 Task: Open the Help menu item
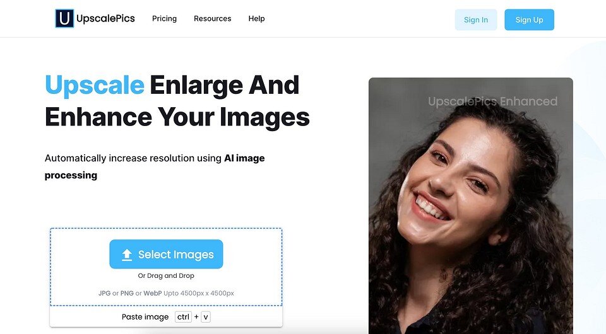(256, 18)
